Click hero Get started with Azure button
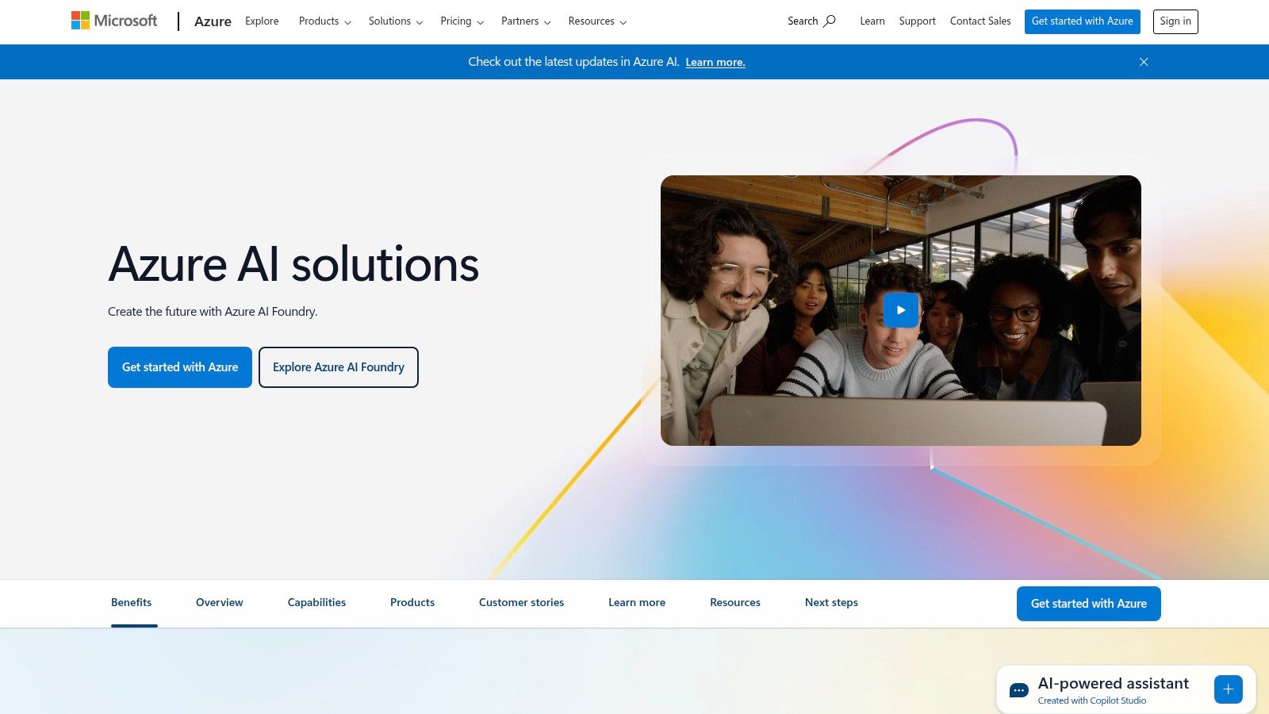Screen dimensions: 1269x714 (x=180, y=367)
